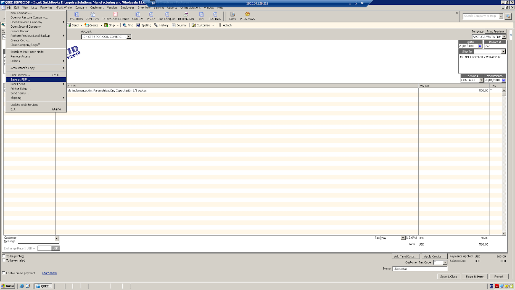Image resolution: width=515 pixels, height=290 pixels.
Task: Click the magnifier search button
Action: pos(508,16)
